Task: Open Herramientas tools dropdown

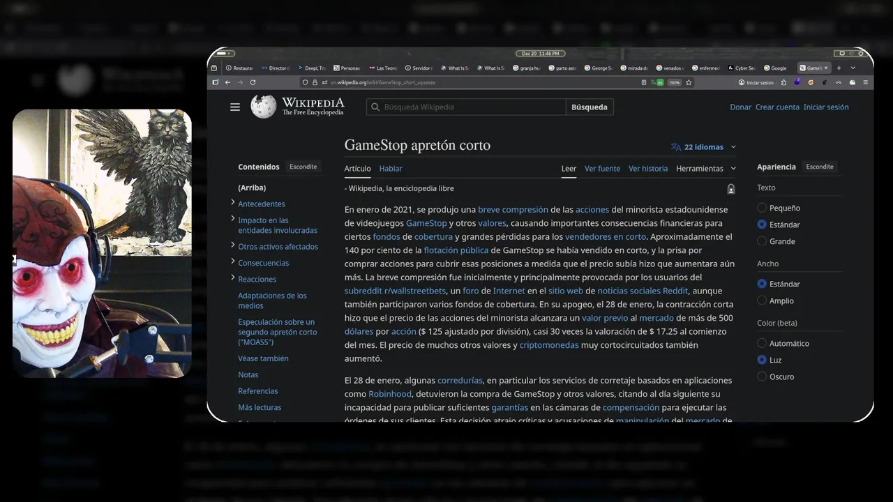Action: (706, 169)
